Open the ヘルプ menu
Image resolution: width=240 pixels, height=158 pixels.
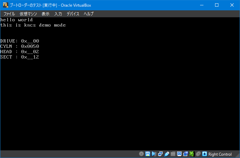tap(89, 14)
